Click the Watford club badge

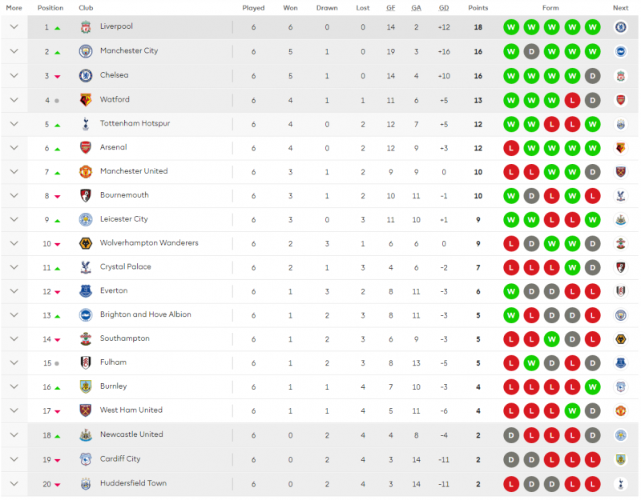(x=86, y=100)
